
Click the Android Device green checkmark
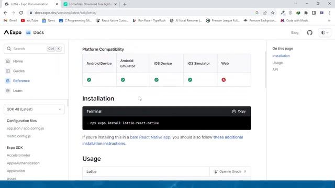(x=89, y=80)
